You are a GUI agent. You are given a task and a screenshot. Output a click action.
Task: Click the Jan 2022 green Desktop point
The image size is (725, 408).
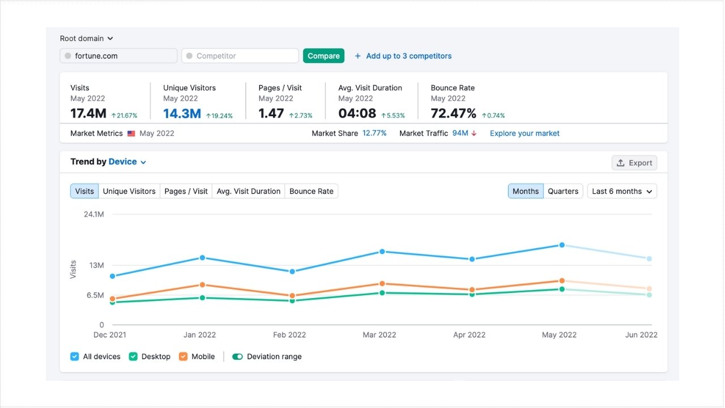202,297
